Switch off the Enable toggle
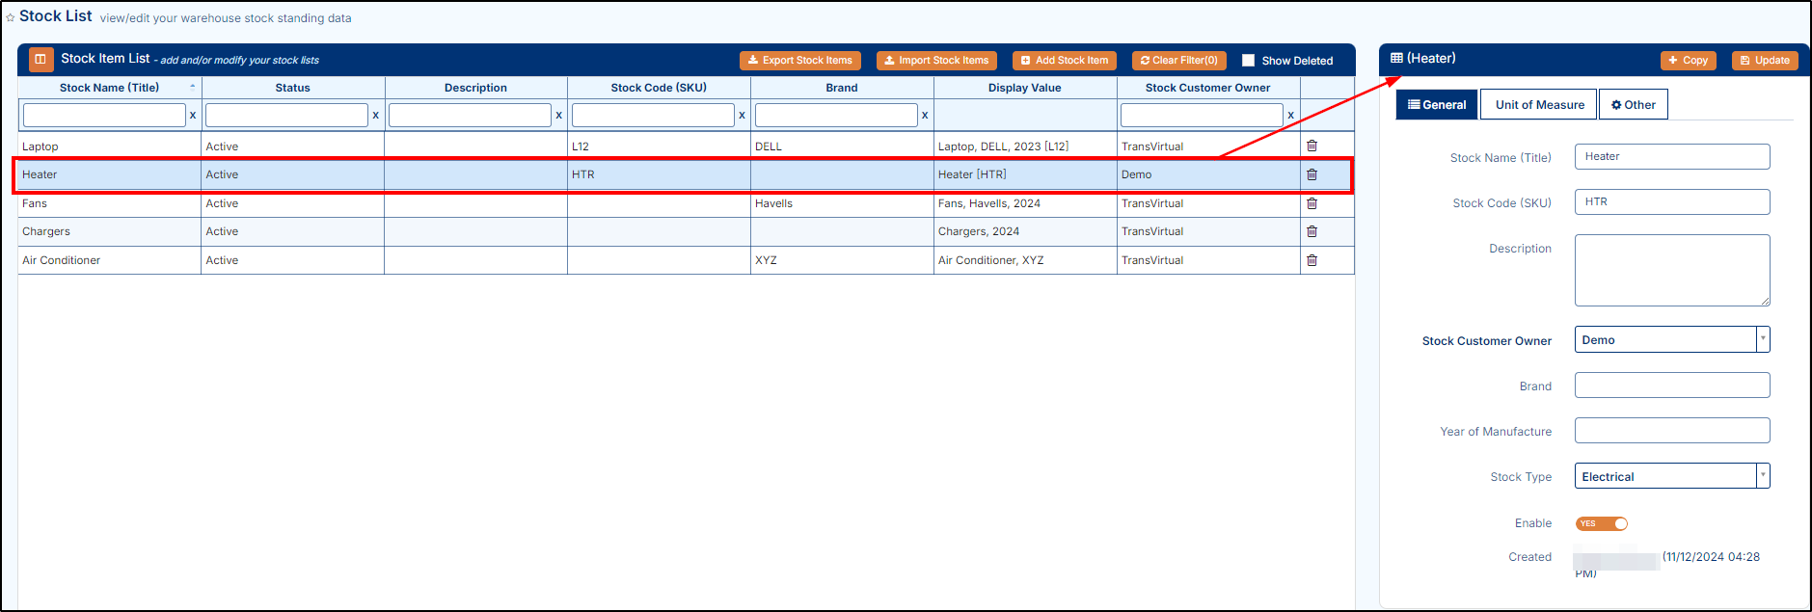1812x612 pixels. (x=1601, y=523)
